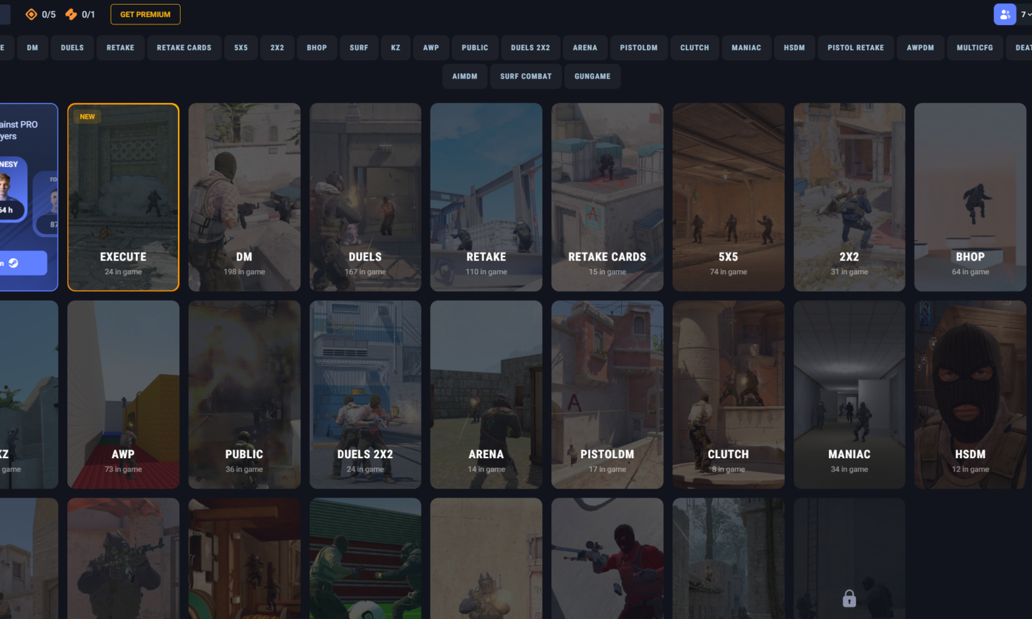Open the CLUTCH mode card
Image resolution: width=1032 pixels, height=619 pixels.
point(729,394)
